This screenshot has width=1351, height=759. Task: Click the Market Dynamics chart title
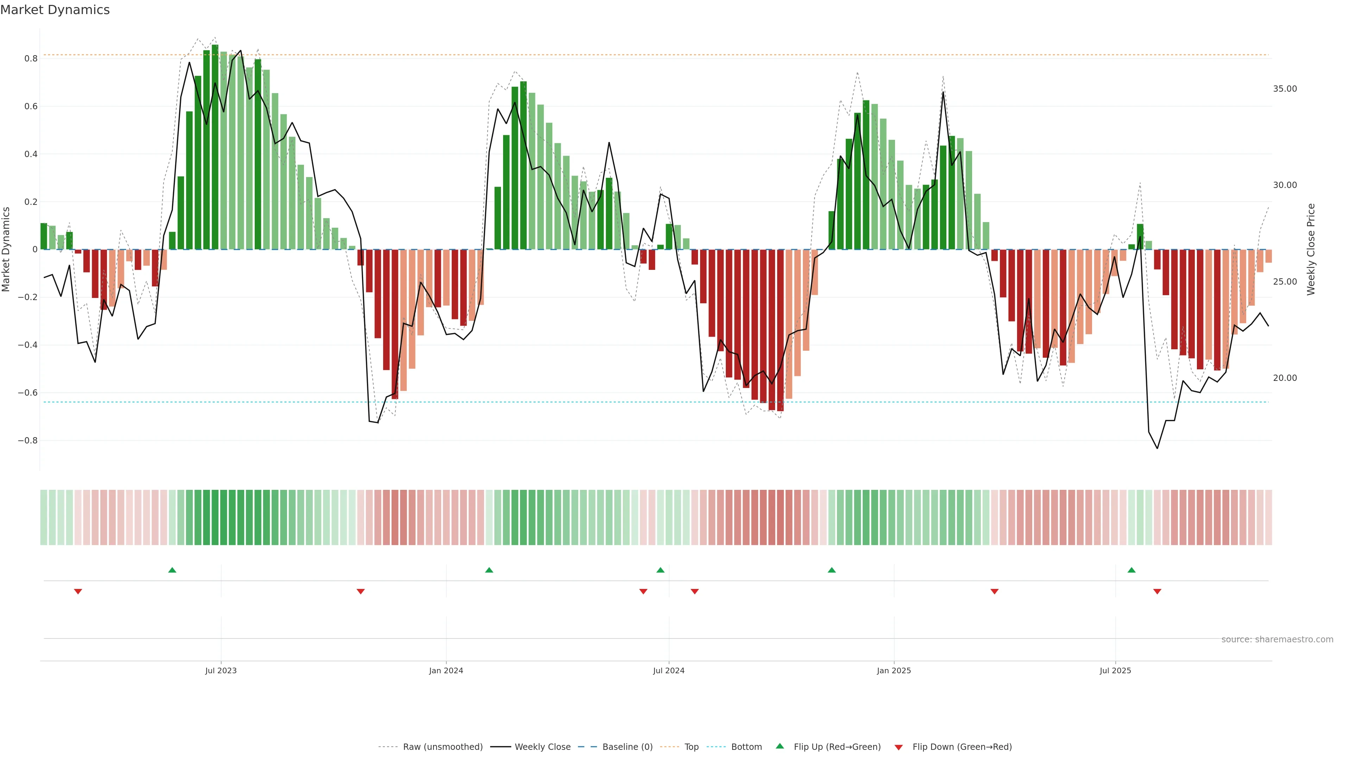point(55,10)
